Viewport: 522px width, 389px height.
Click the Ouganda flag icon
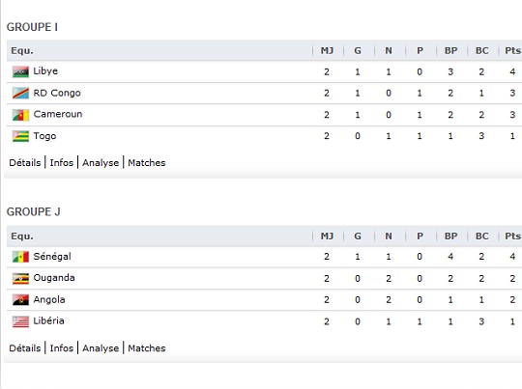tap(20, 279)
